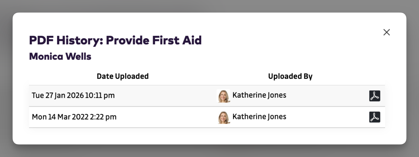Open the PDF uploaded 14 Mar 2022

[374, 117]
